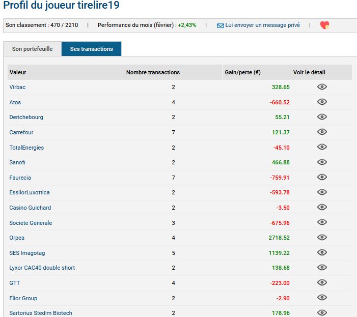Click Lui envoyer un message privé link
357x317 pixels.
tap(262, 25)
